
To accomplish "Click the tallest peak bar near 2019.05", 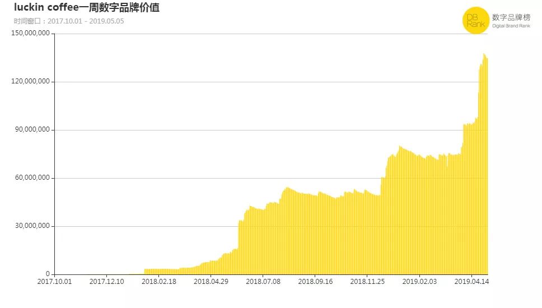I will pos(484,164).
